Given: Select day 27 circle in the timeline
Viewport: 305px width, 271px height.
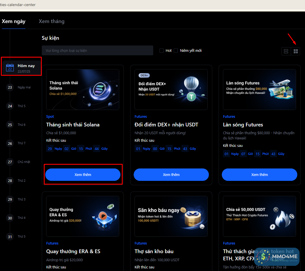Looking at the screenshot, I should tap(10, 162).
